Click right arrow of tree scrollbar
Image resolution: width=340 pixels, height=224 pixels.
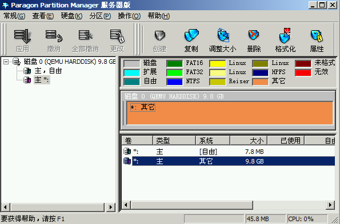pyautogui.click(x=111, y=207)
